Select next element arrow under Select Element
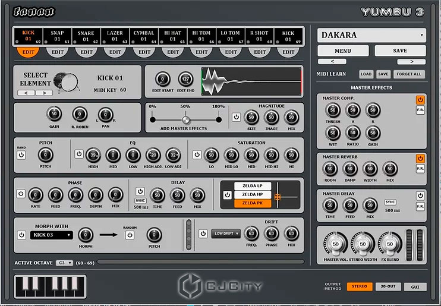Image resolution: width=441 pixels, height=306 pixels. point(44,93)
